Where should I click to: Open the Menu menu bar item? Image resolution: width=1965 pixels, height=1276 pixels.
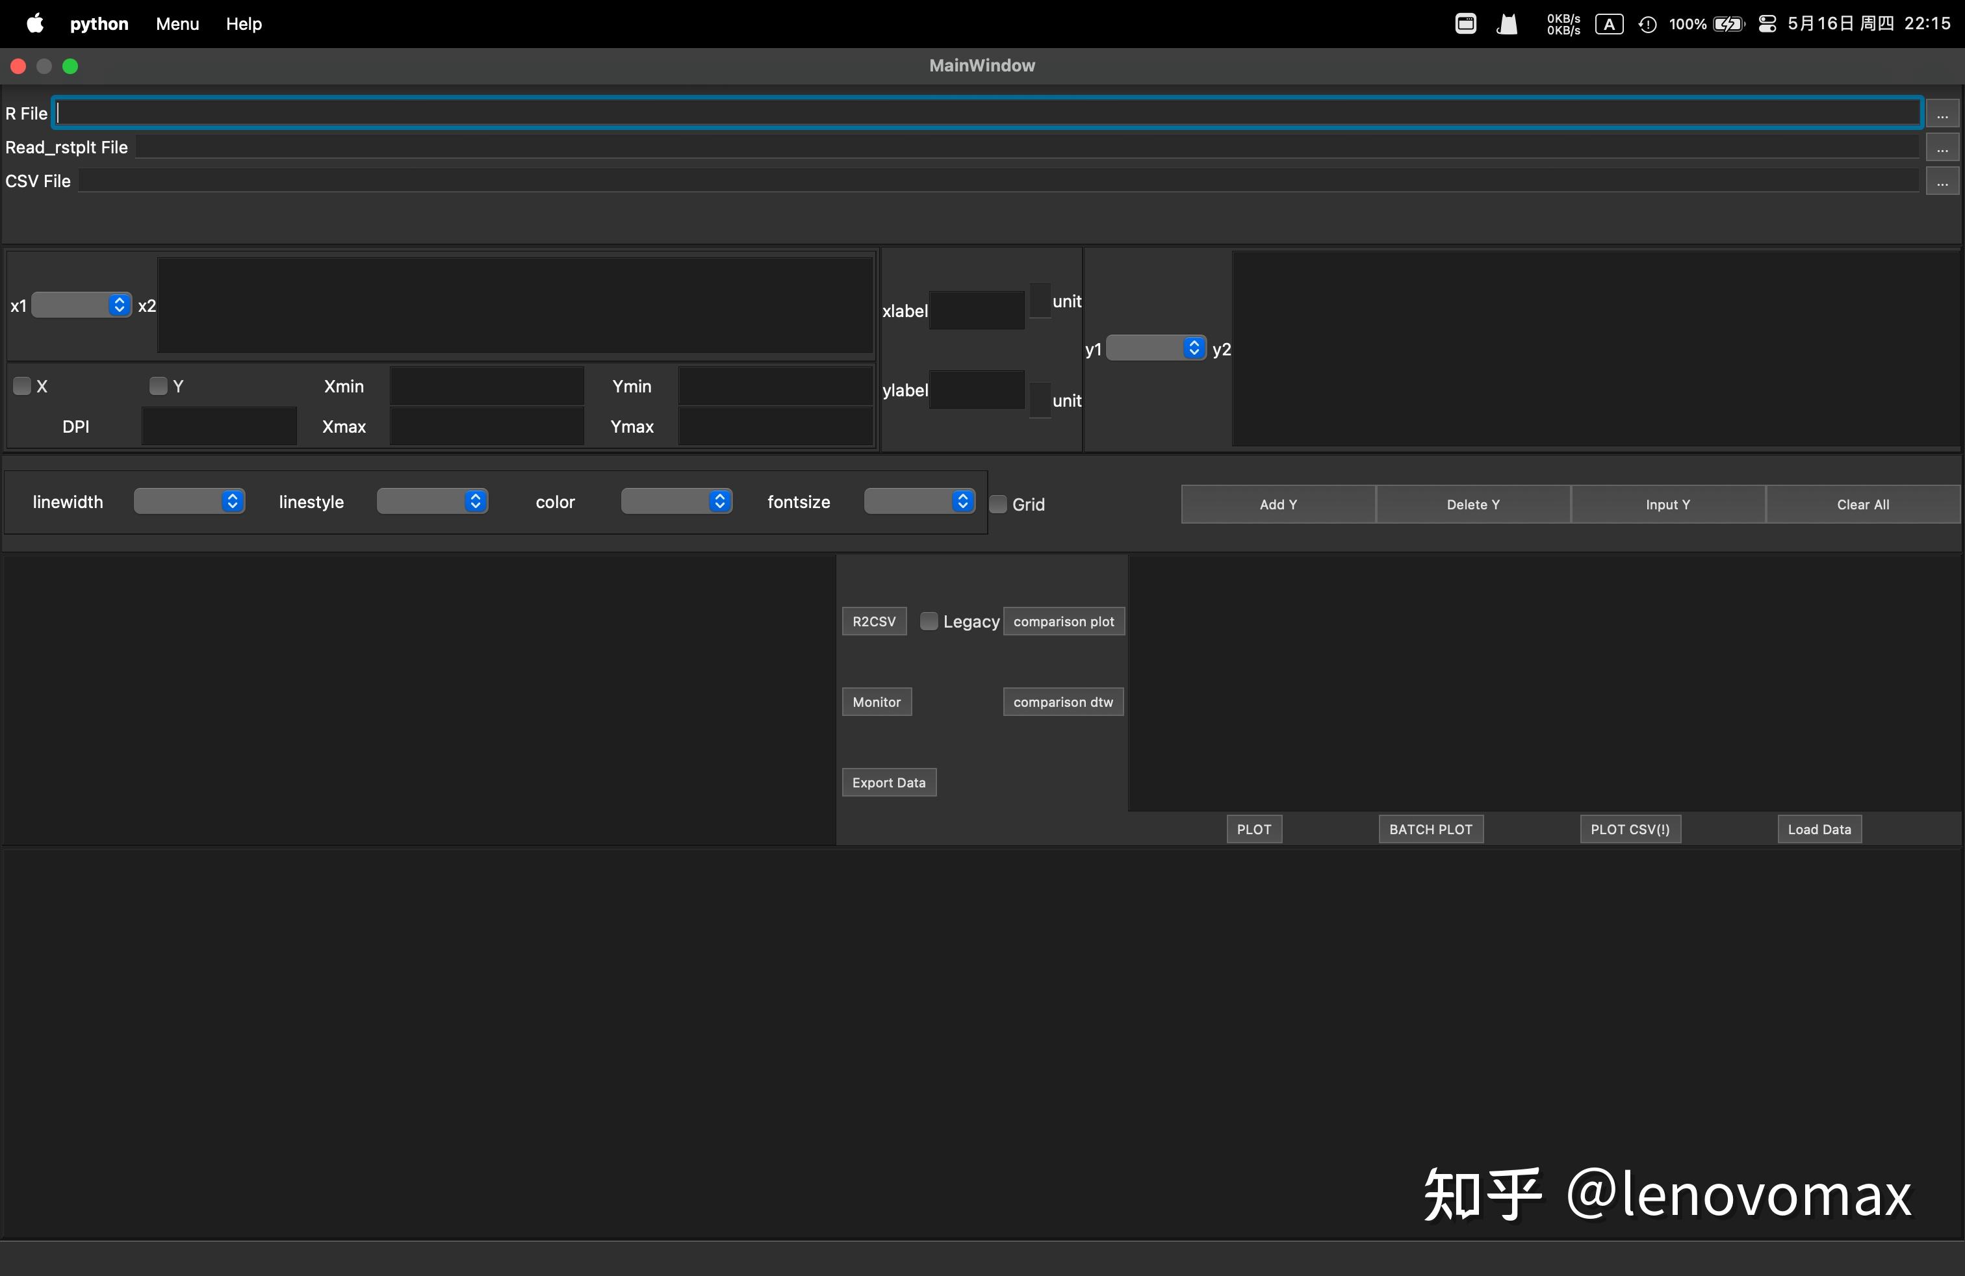[x=177, y=24]
